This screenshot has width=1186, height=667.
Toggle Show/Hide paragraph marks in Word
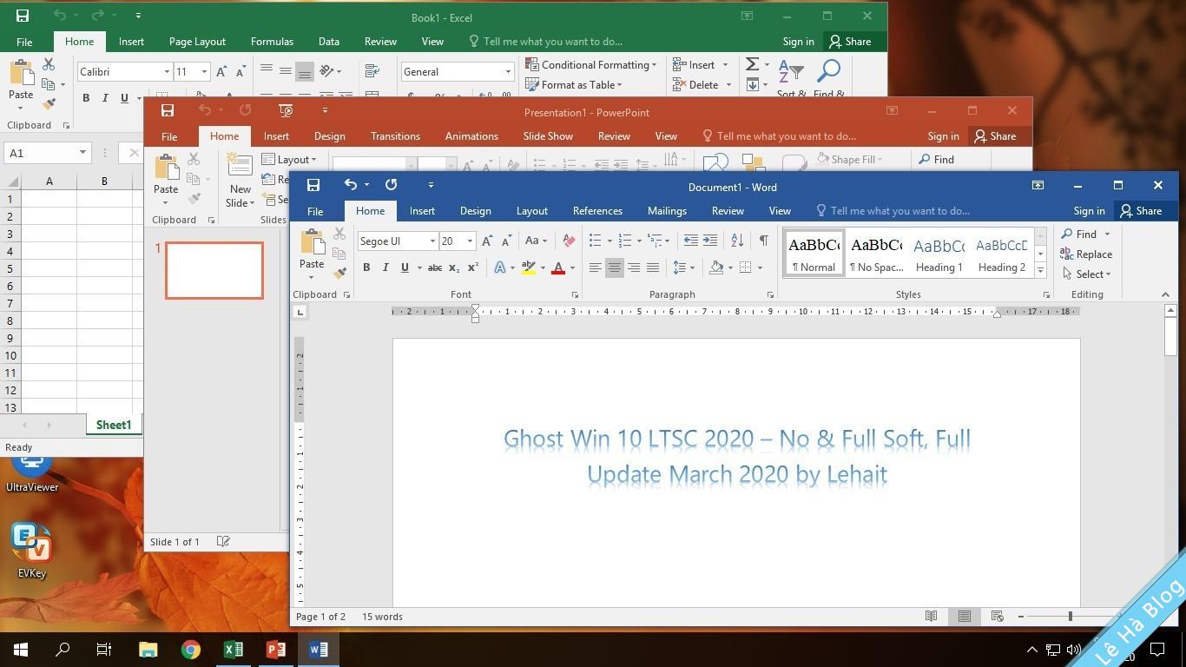point(763,241)
